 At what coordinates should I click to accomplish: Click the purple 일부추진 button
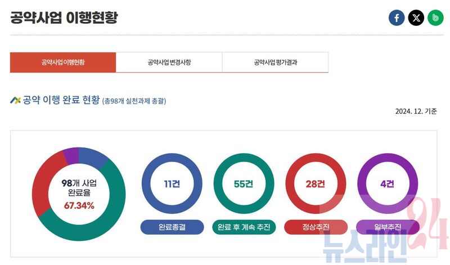388,227
